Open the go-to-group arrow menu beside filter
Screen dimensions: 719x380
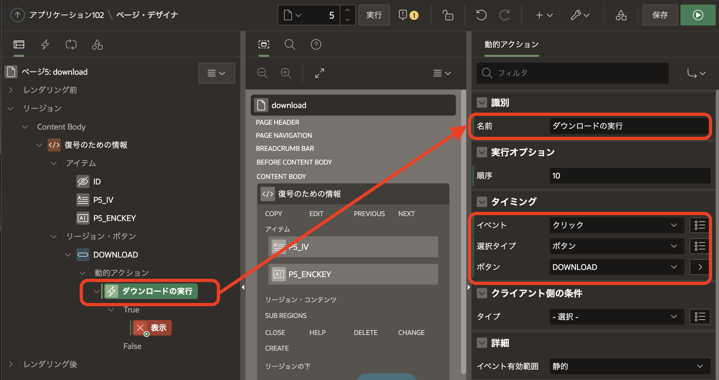point(696,73)
